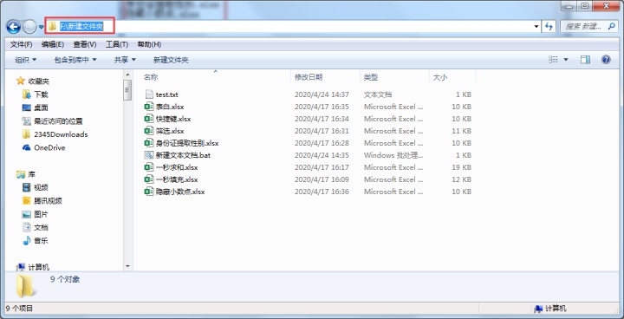The image size is (624, 319).
Task: Expand the 包含到库中 dropdown
Action: coord(75,60)
